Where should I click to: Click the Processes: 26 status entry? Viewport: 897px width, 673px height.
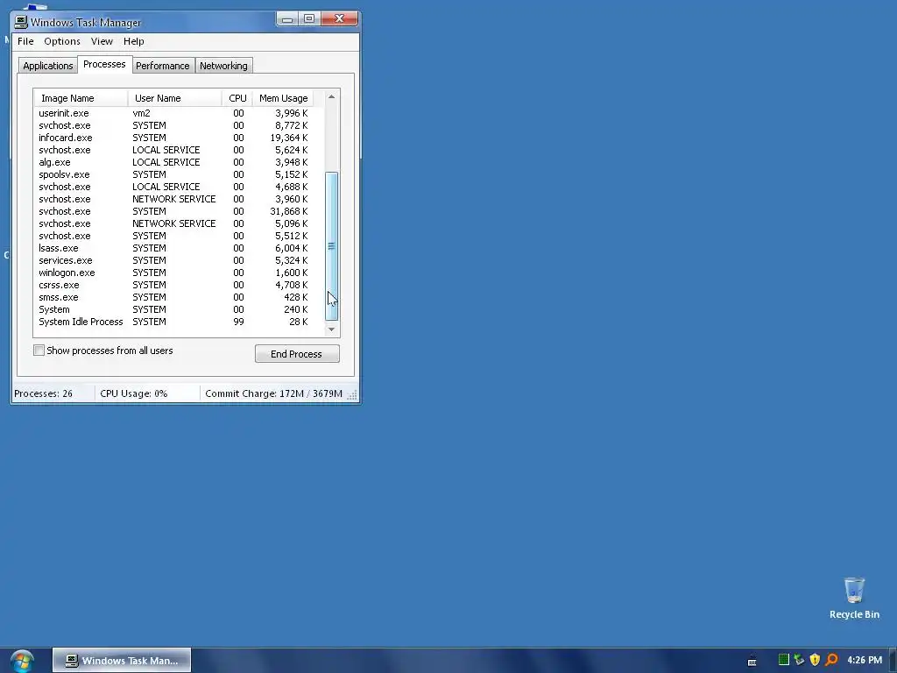(x=44, y=393)
